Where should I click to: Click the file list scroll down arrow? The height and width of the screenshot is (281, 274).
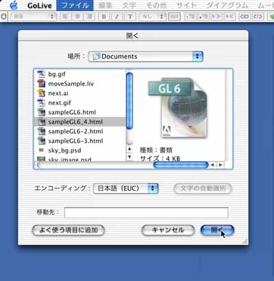[x=129, y=157]
